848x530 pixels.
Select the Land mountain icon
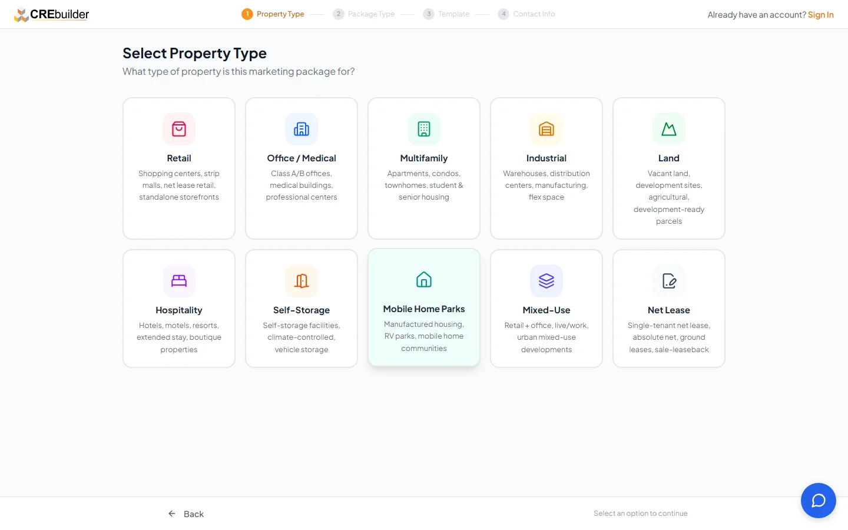click(669, 129)
